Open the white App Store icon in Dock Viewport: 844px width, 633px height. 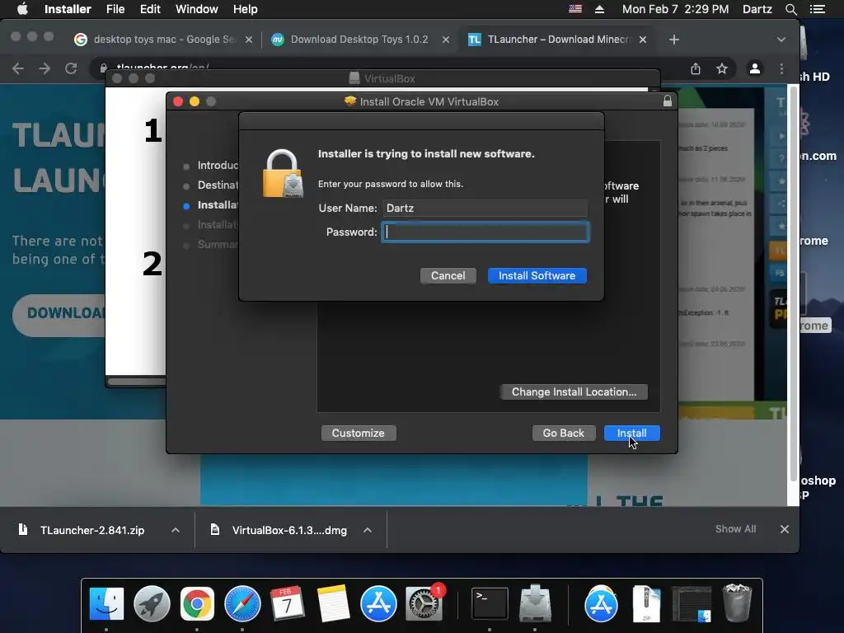(601, 603)
